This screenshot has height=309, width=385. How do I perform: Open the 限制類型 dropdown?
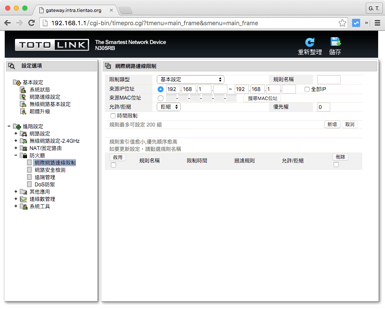pyautogui.click(x=191, y=79)
